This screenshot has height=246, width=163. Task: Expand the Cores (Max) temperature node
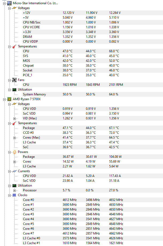[x=14, y=138]
